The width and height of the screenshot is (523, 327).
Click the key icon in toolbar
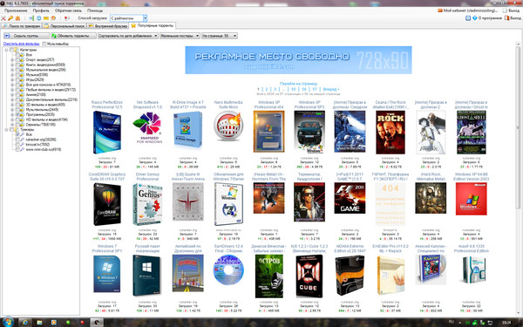click(x=10, y=18)
